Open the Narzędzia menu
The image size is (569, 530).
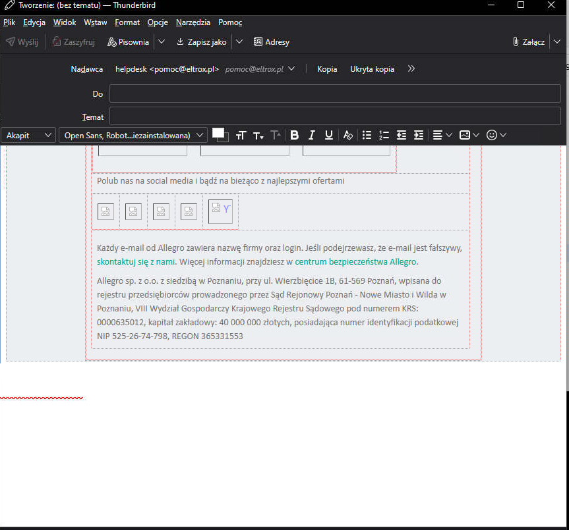pyautogui.click(x=193, y=22)
